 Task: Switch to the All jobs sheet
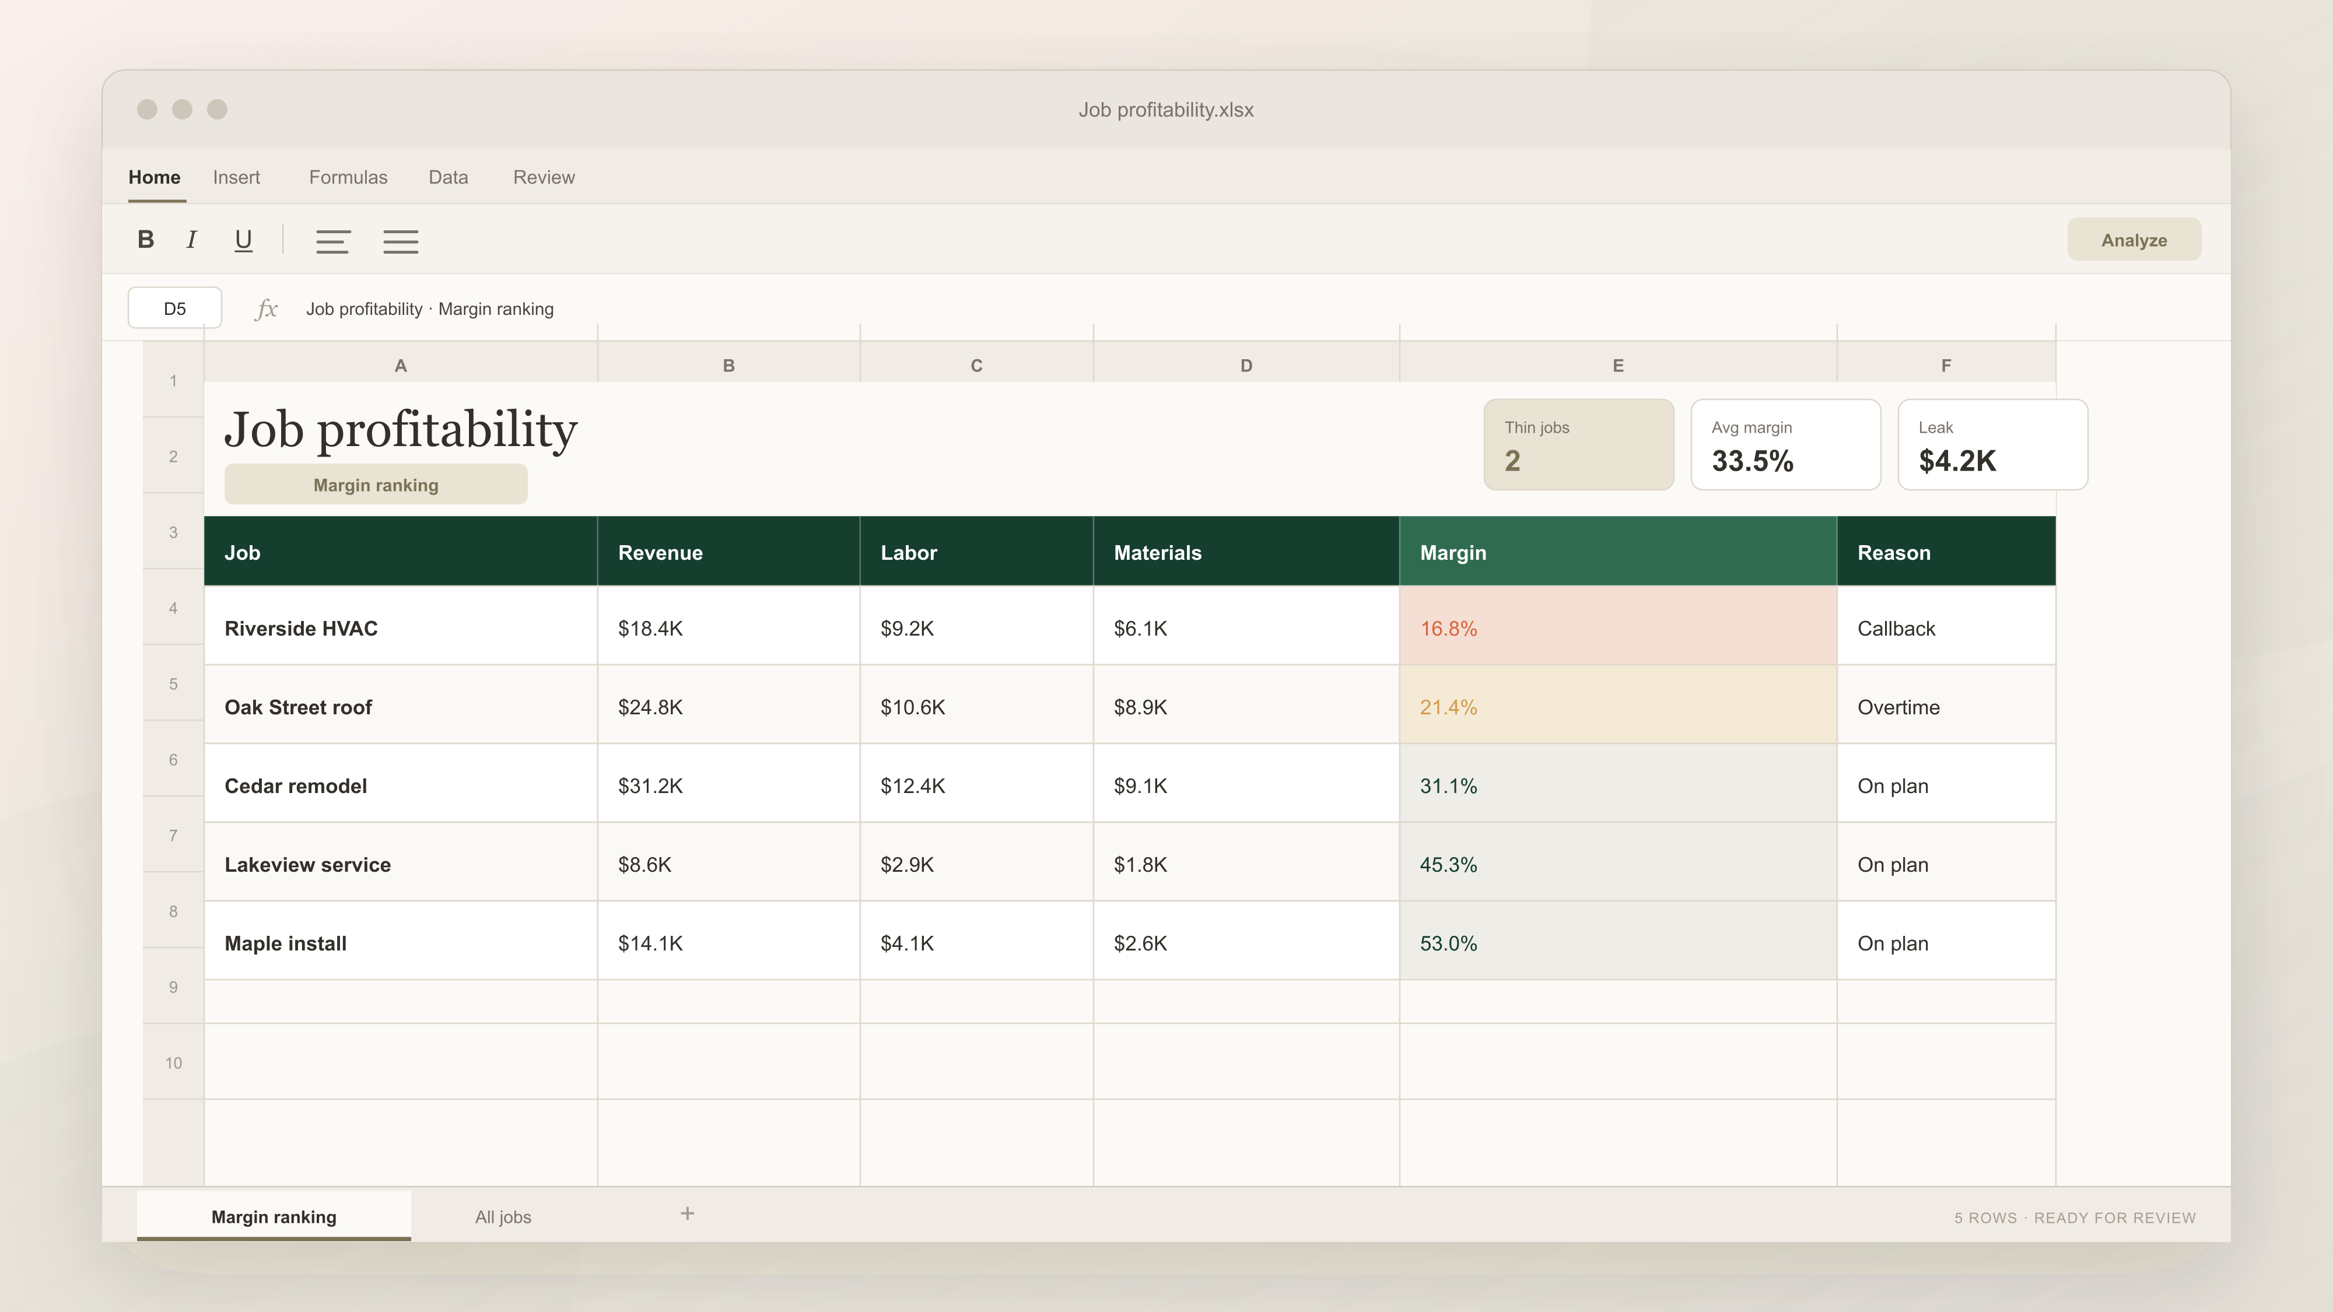(503, 1217)
